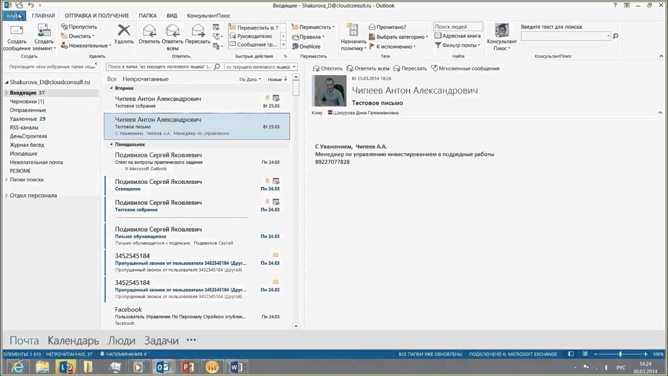Screen dimensions: 668x376
Task: Open К исполнению follow-up flag menu
Action: click(x=392, y=46)
